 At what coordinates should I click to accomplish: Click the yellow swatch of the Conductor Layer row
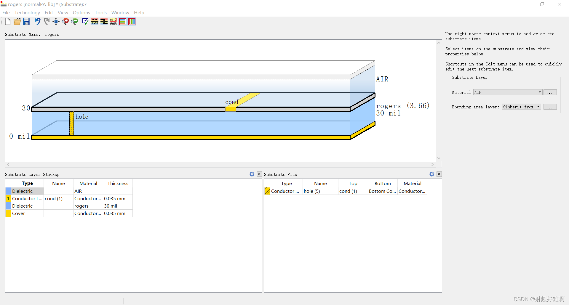(8, 198)
